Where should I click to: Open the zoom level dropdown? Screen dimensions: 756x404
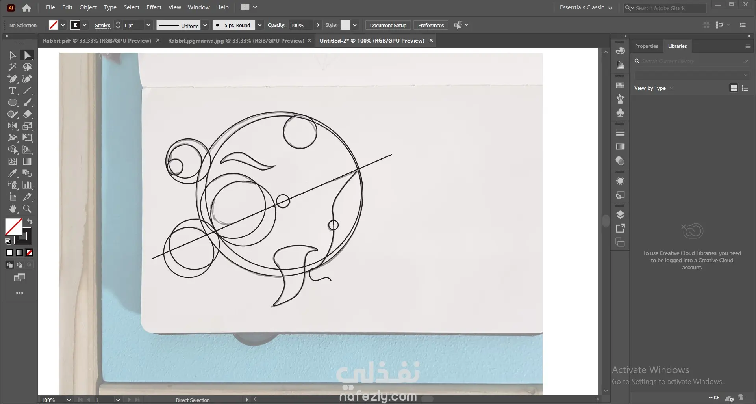69,400
